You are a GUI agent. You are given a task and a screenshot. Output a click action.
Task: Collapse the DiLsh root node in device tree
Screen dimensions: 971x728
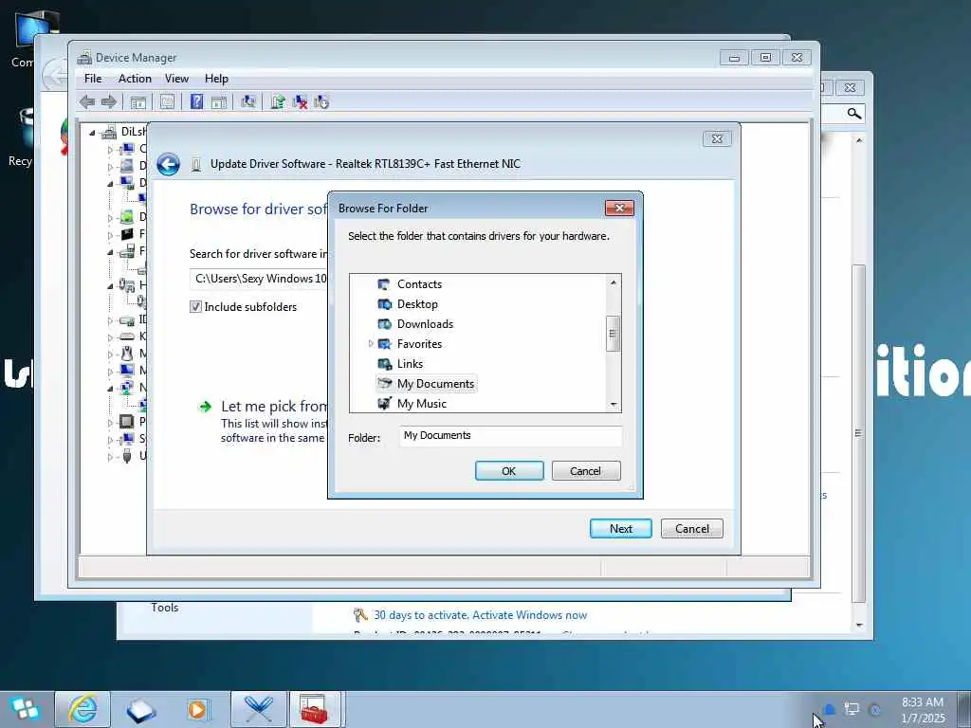pos(92,133)
